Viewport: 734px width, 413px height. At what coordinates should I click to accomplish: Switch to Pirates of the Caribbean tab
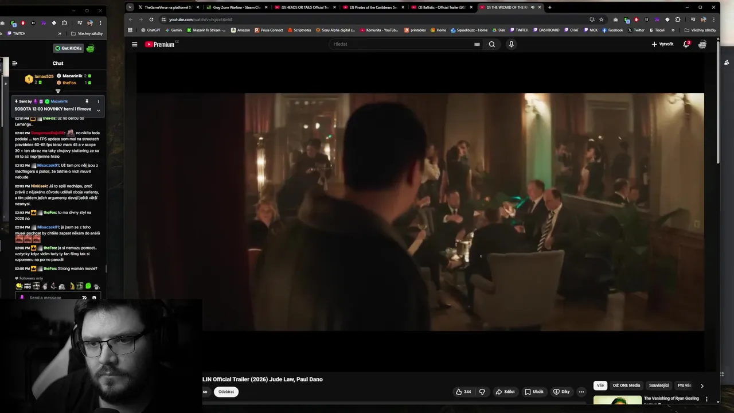point(373,7)
